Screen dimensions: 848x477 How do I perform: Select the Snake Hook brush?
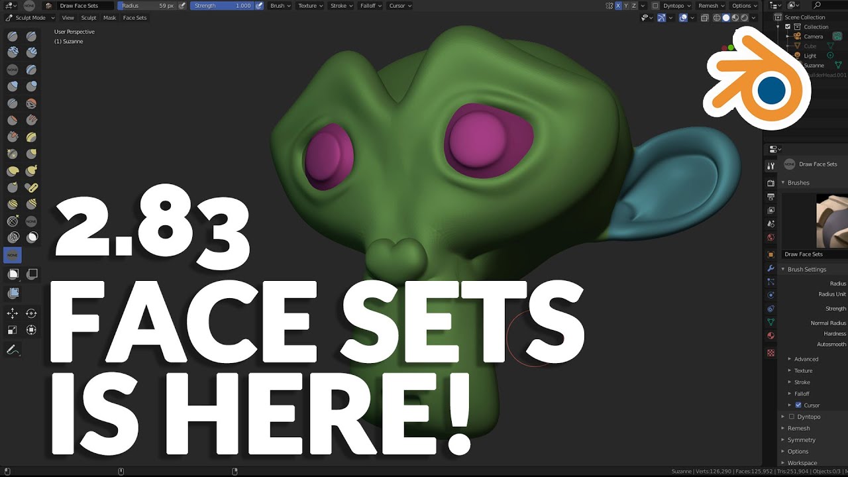coord(31,171)
